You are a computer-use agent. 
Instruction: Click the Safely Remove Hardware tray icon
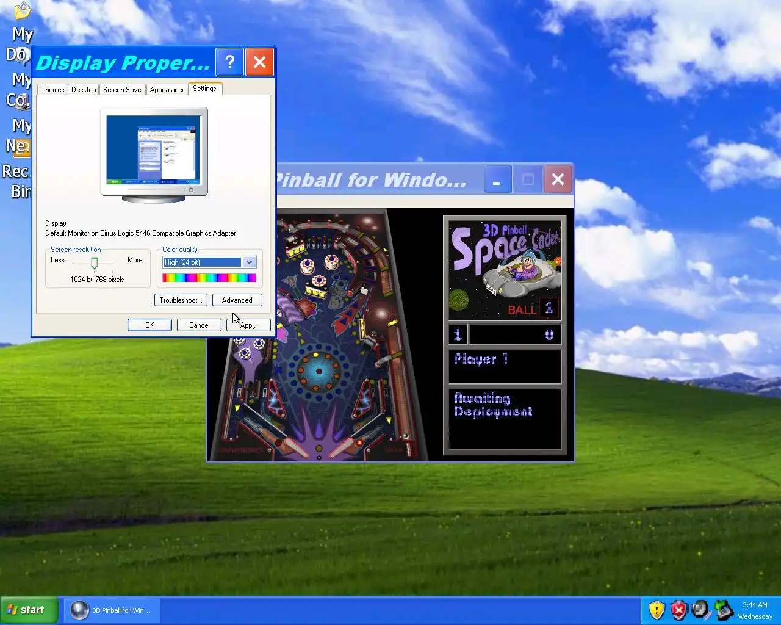pos(724,609)
